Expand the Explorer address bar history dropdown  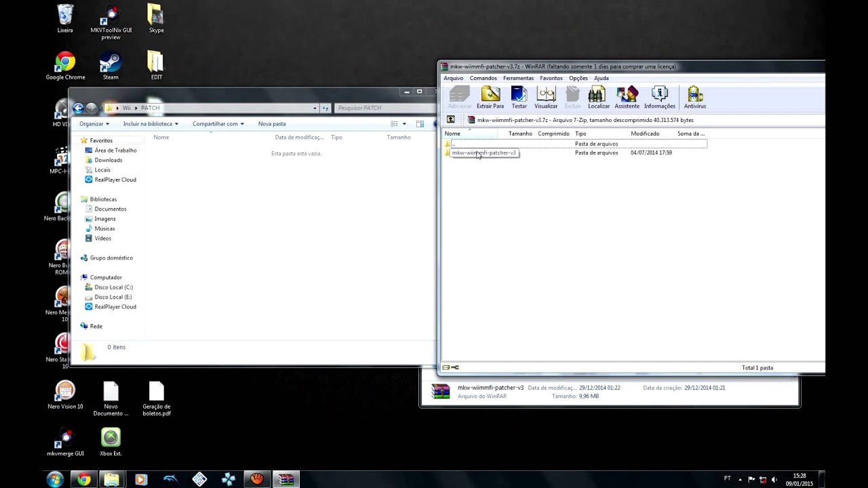tap(315, 108)
